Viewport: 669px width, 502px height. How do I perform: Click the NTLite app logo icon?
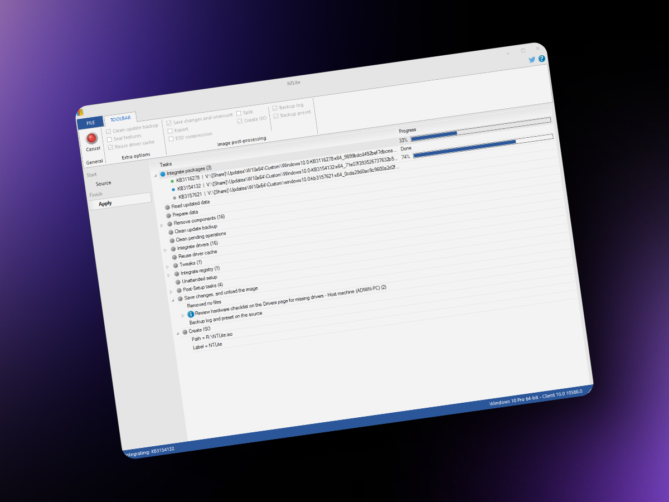click(81, 112)
